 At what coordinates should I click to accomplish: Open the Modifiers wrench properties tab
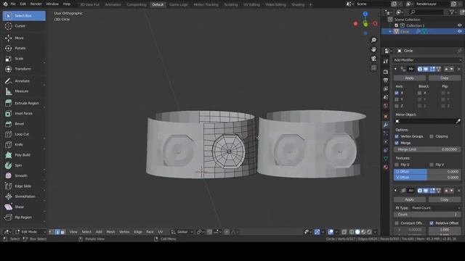point(386,125)
